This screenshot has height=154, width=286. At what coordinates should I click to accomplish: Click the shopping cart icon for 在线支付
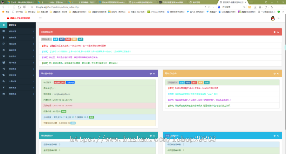(3, 56)
